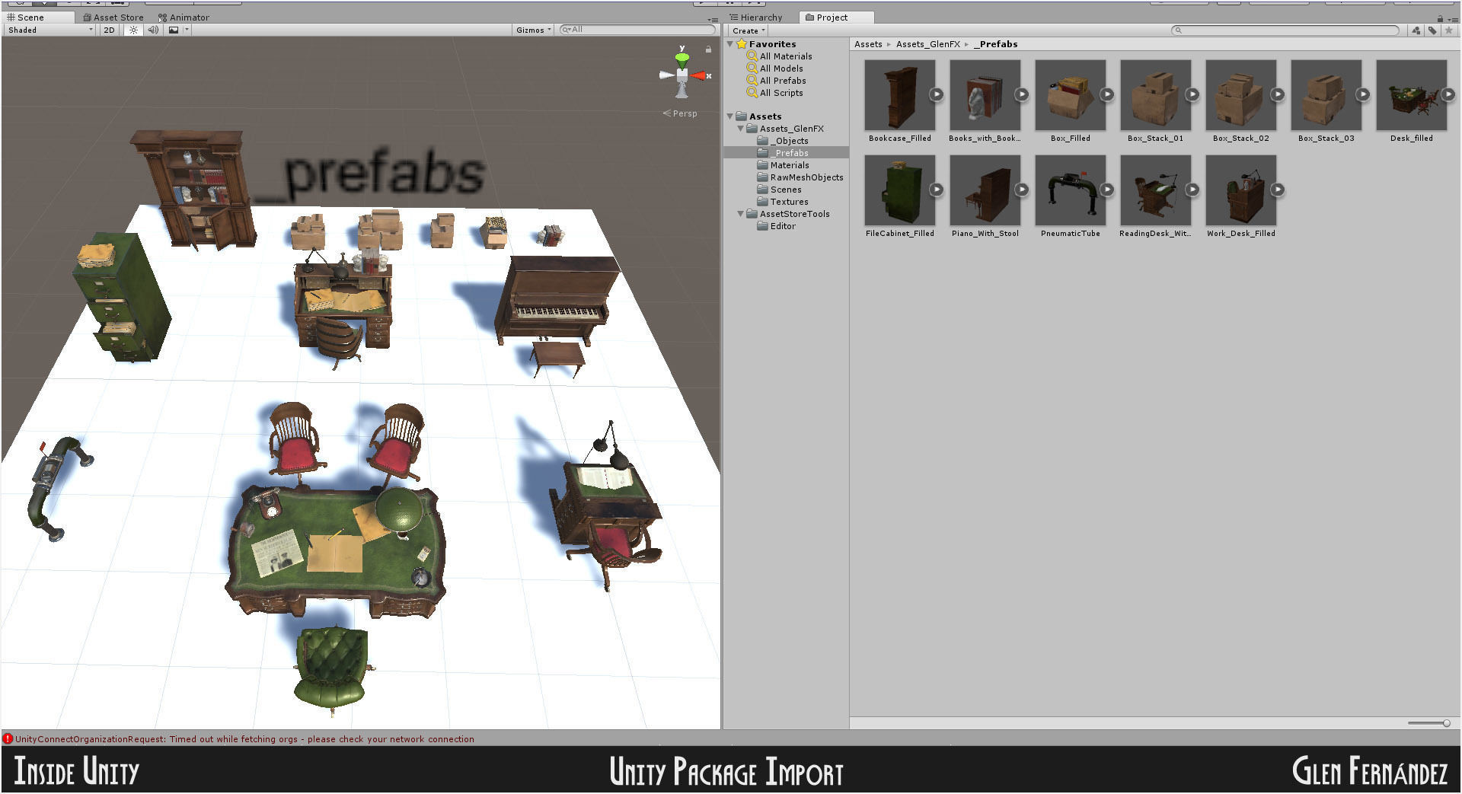
Task: Toggle the scene gizmo lock icon
Action: [x=708, y=49]
